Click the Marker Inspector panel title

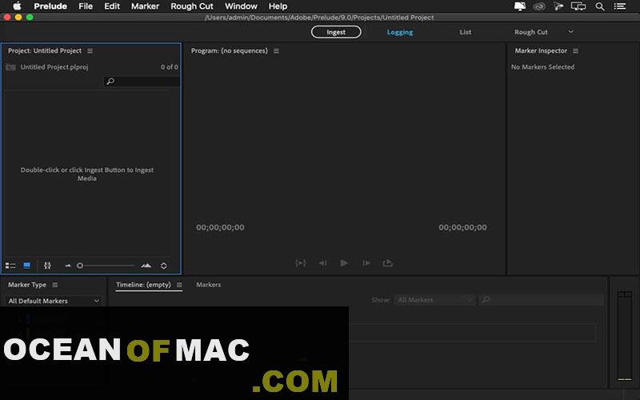pyautogui.click(x=541, y=51)
